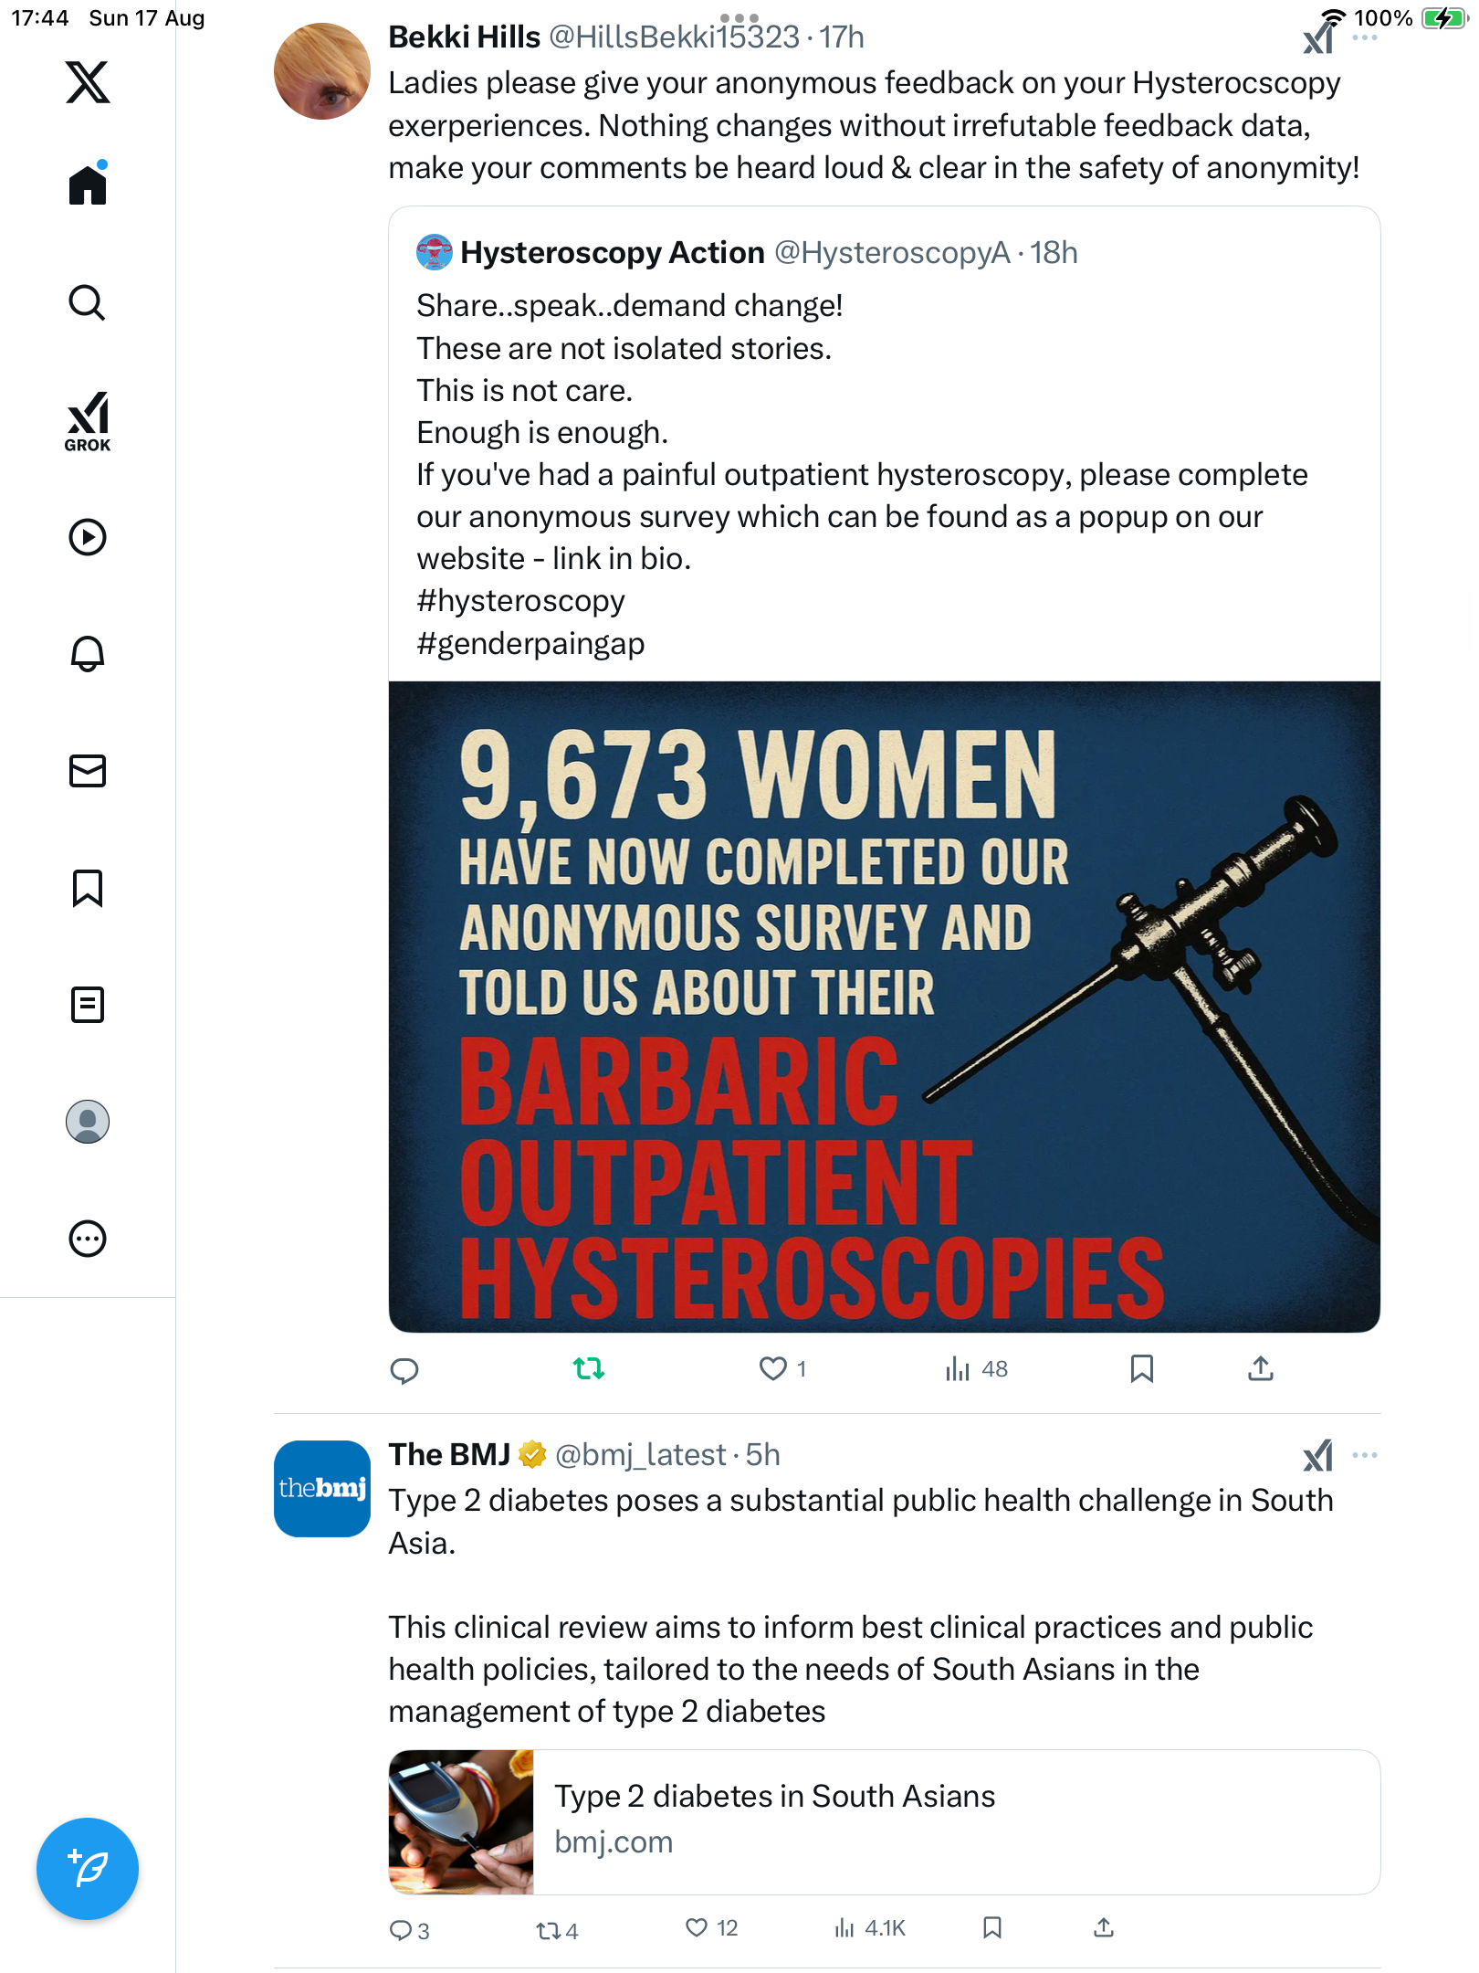Open Lists icon in sidebar
Screen dimensions: 1479x1973
(88, 1005)
